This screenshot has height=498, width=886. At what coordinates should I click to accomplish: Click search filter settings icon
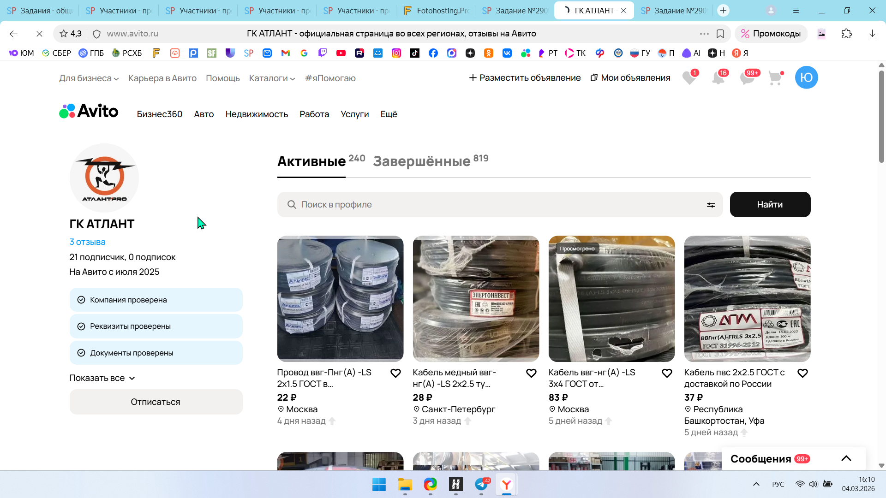tap(711, 205)
